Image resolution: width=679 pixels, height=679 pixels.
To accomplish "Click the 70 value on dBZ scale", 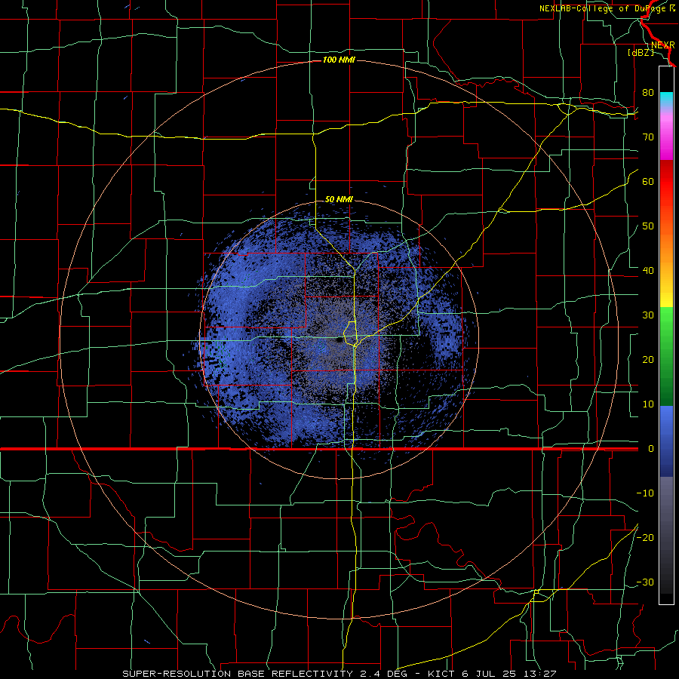I will (x=648, y=137).
